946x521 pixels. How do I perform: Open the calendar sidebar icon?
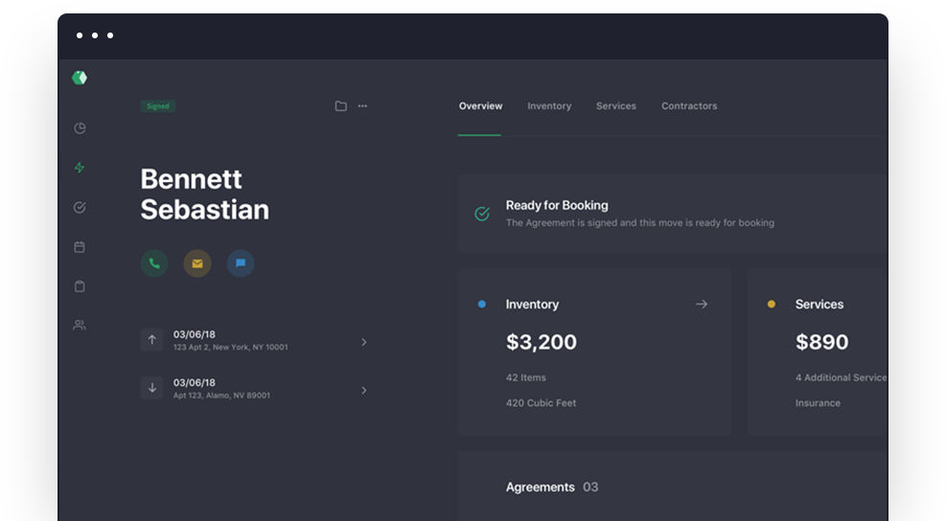80,247
